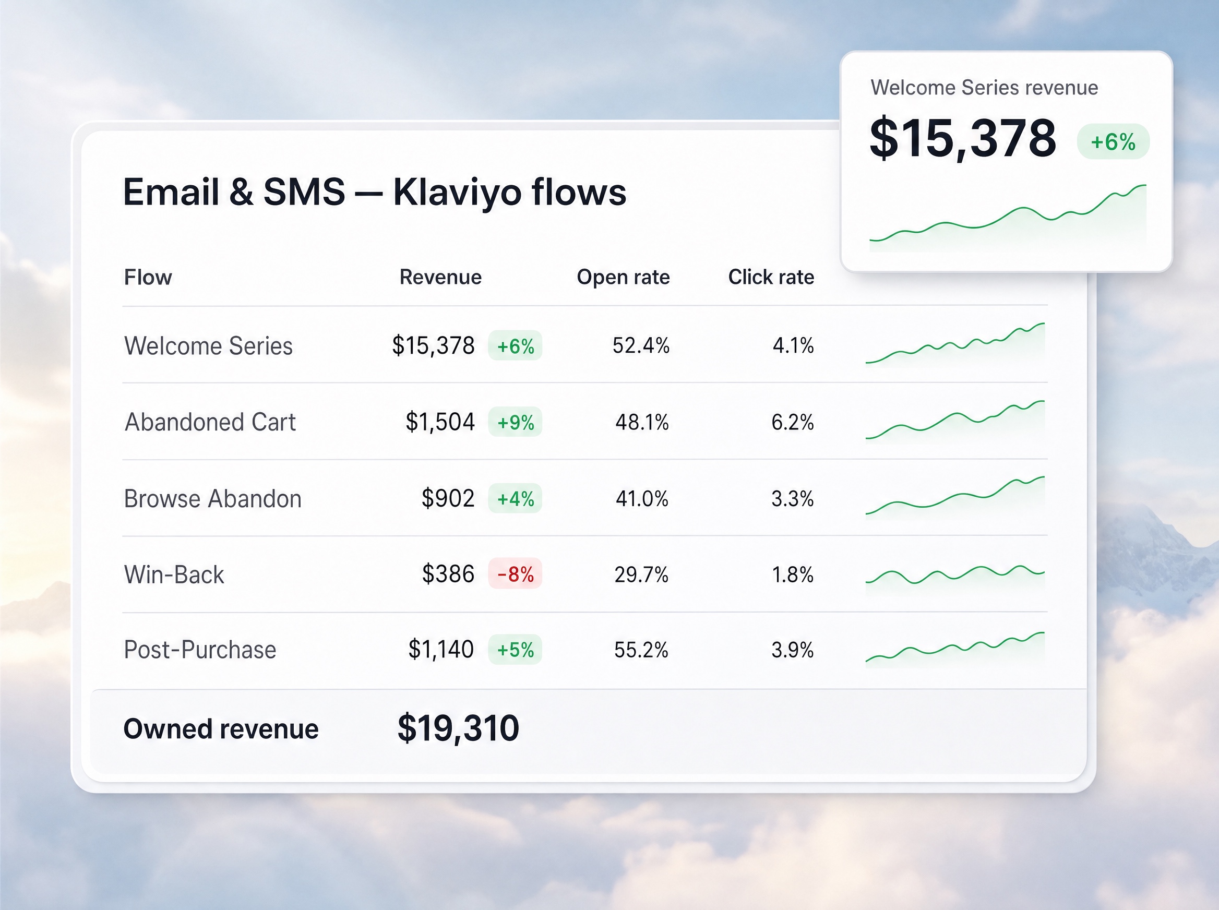This screenshot has height=910, width=1219.
Task: Click the large $15,378 figure in the card
Action: (x=963, y=138)
